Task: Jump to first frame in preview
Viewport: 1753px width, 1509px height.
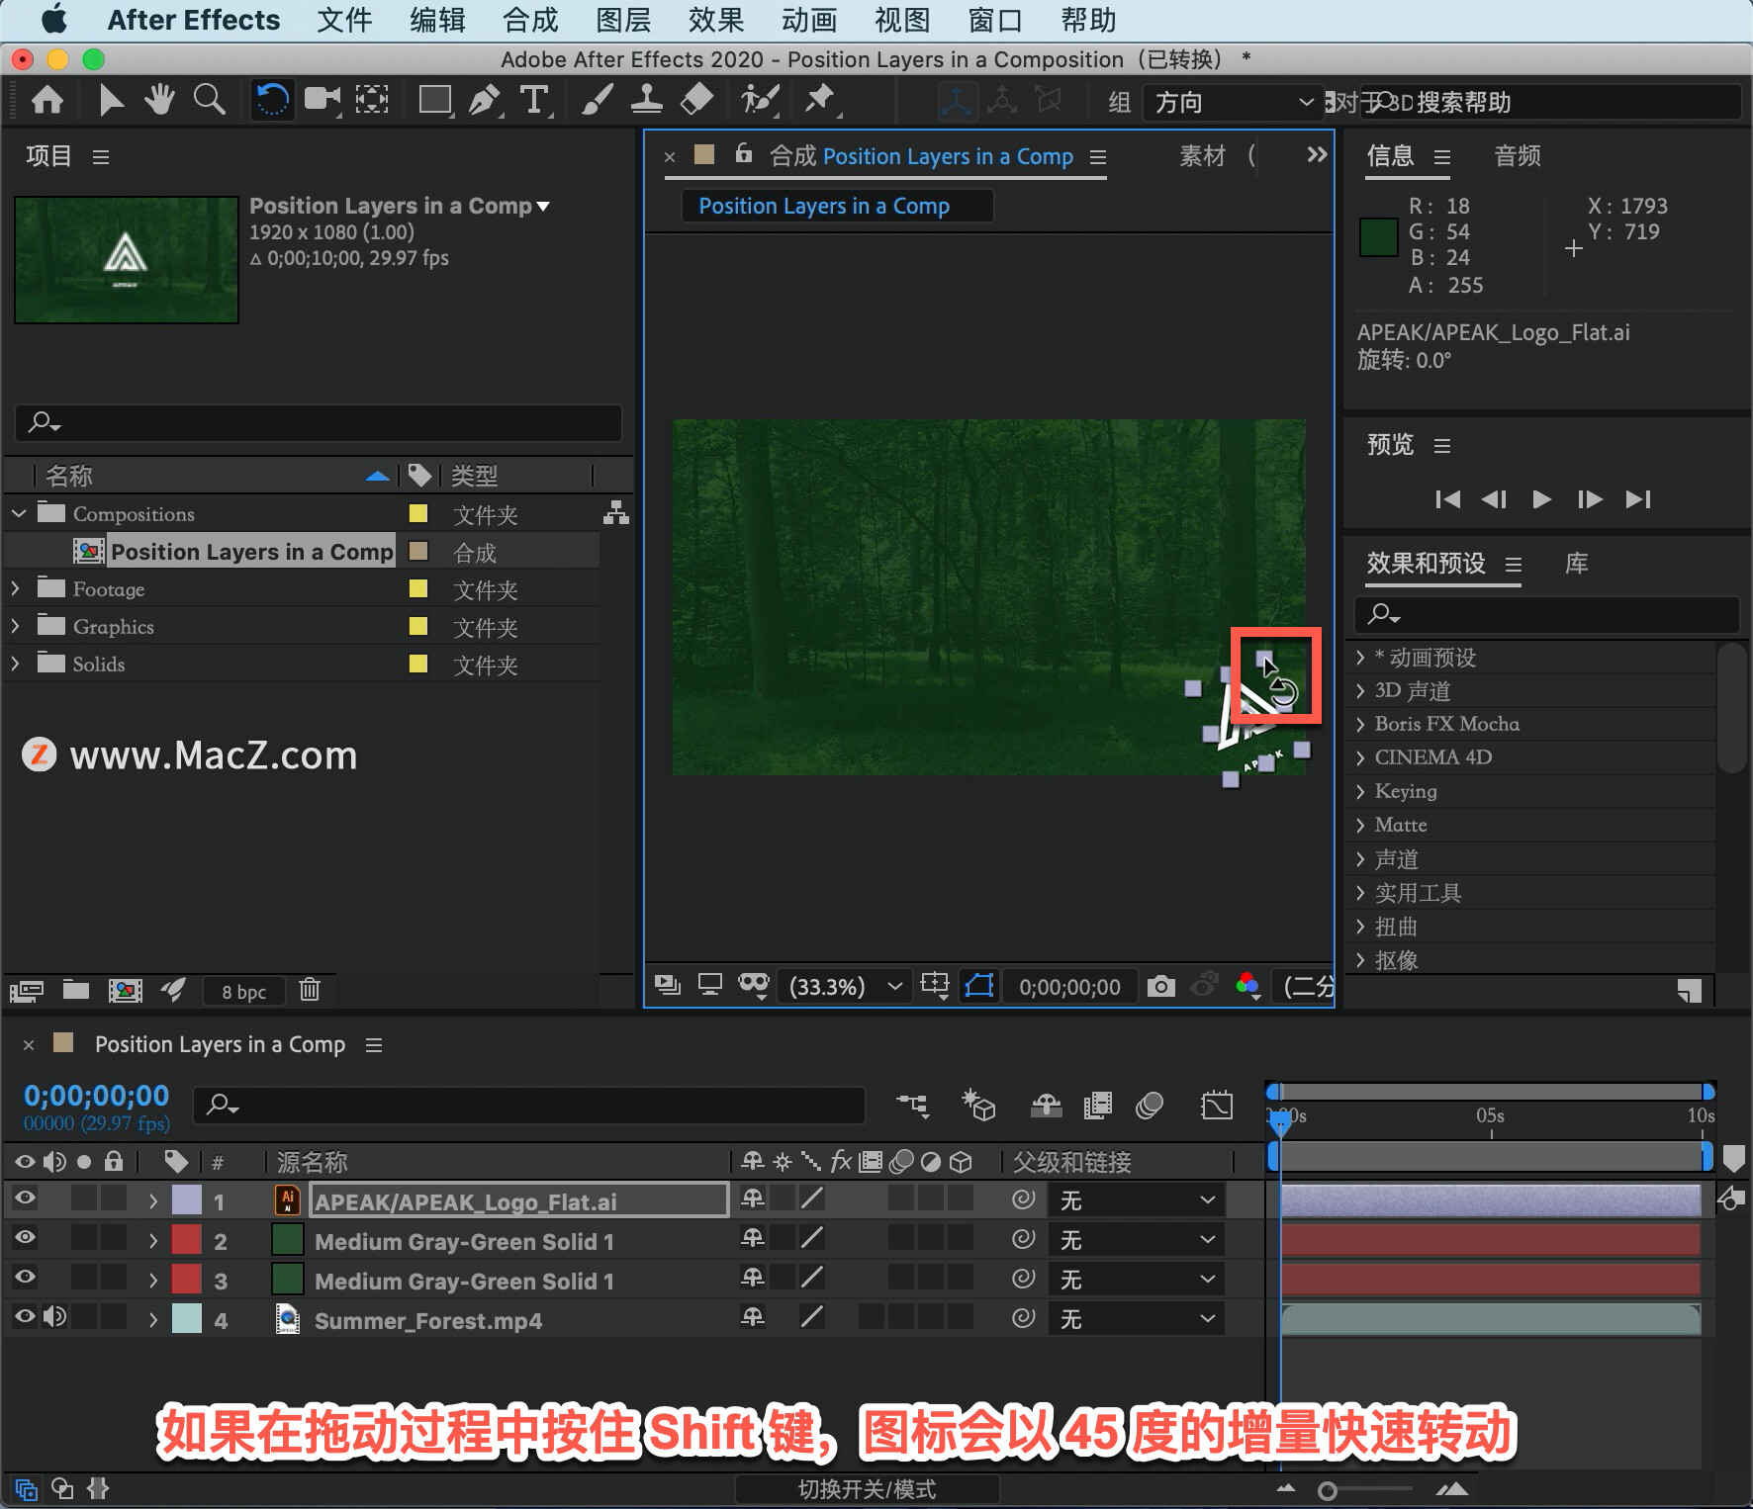Action: pos(1448,499)
